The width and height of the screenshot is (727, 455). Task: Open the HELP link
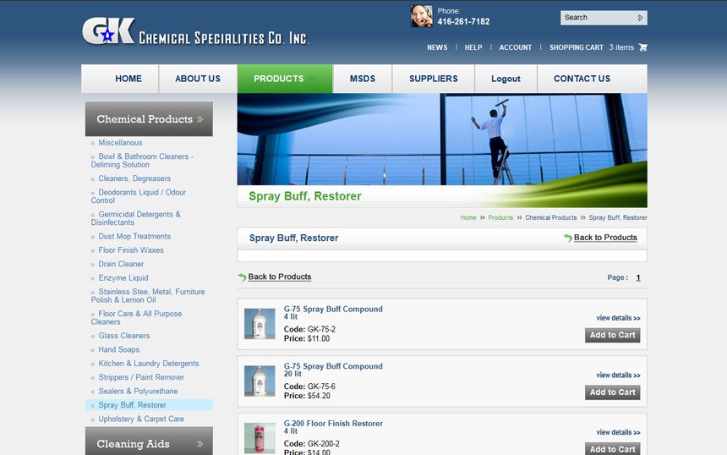(473, 47)
